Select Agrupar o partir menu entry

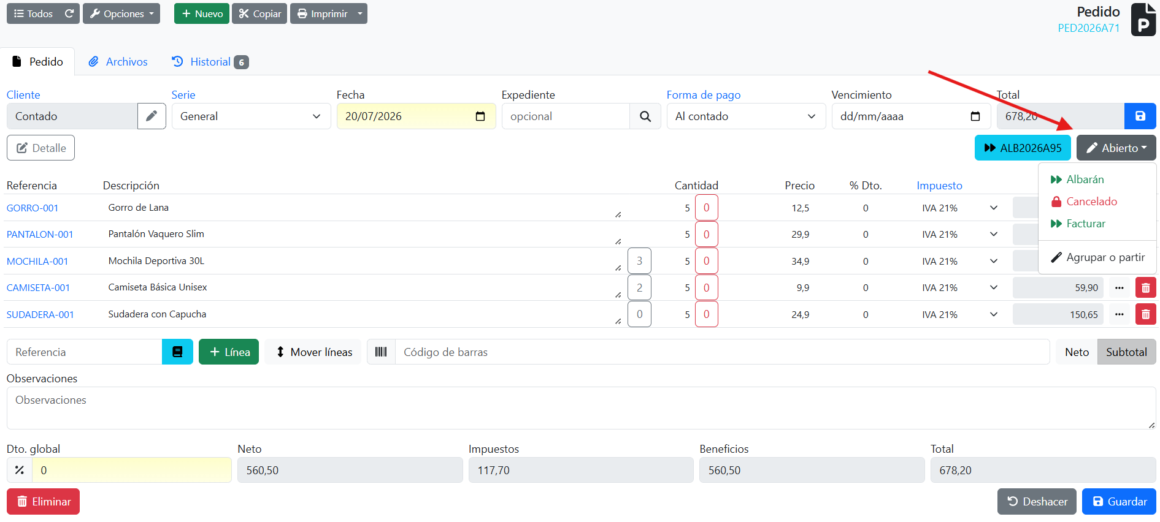[1097, 257]
